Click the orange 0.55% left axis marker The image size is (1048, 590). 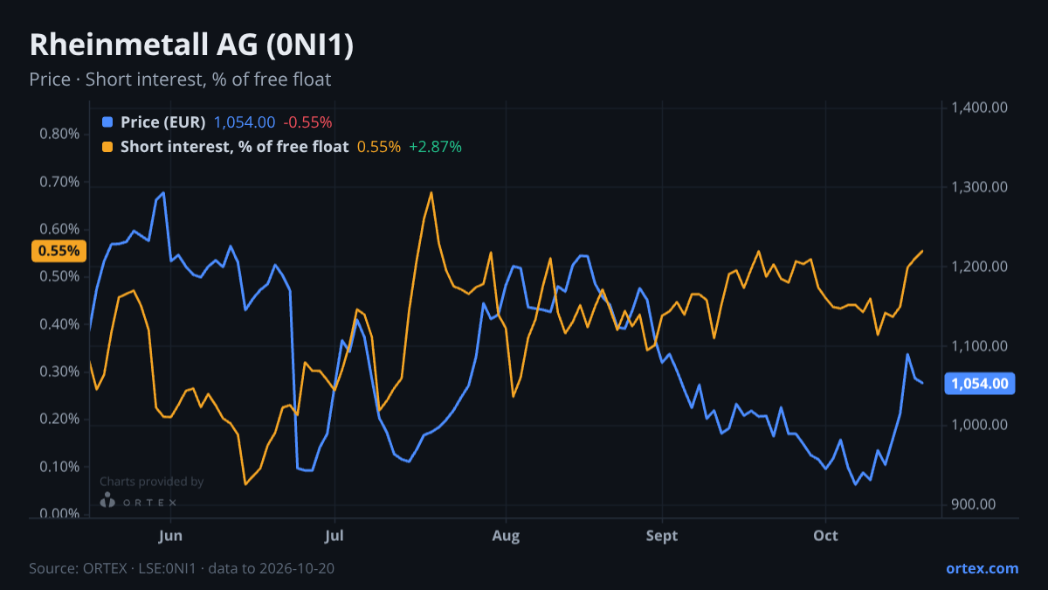(59, 251)
